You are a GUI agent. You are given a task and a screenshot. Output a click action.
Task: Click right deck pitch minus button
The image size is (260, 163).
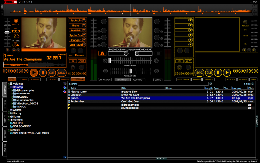tap(249, 50)
